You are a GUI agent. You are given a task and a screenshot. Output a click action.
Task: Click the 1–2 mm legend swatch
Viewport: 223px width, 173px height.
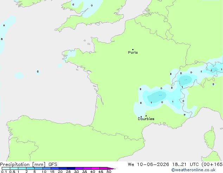pyautogui.click(x=22, y=168)
